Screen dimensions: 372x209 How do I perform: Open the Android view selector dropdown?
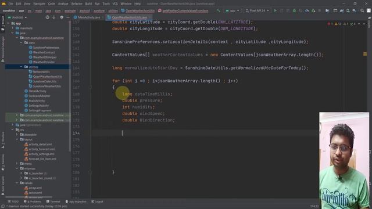(x=17, y=17)
